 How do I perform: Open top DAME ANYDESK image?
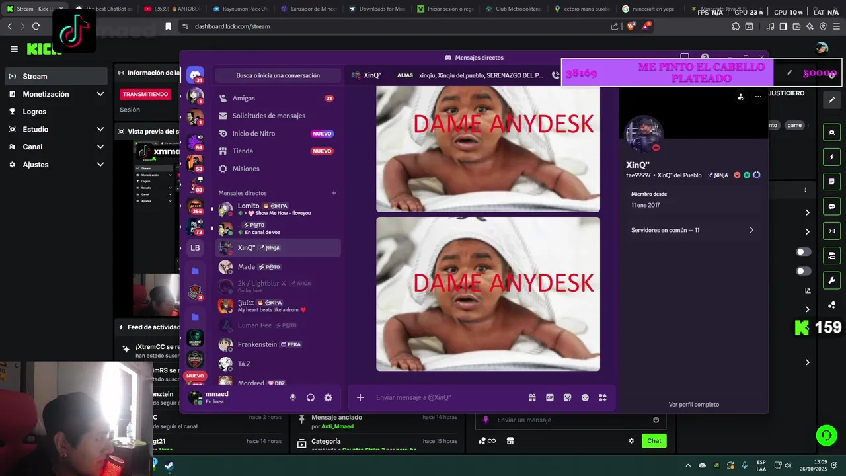click(488, 149)
